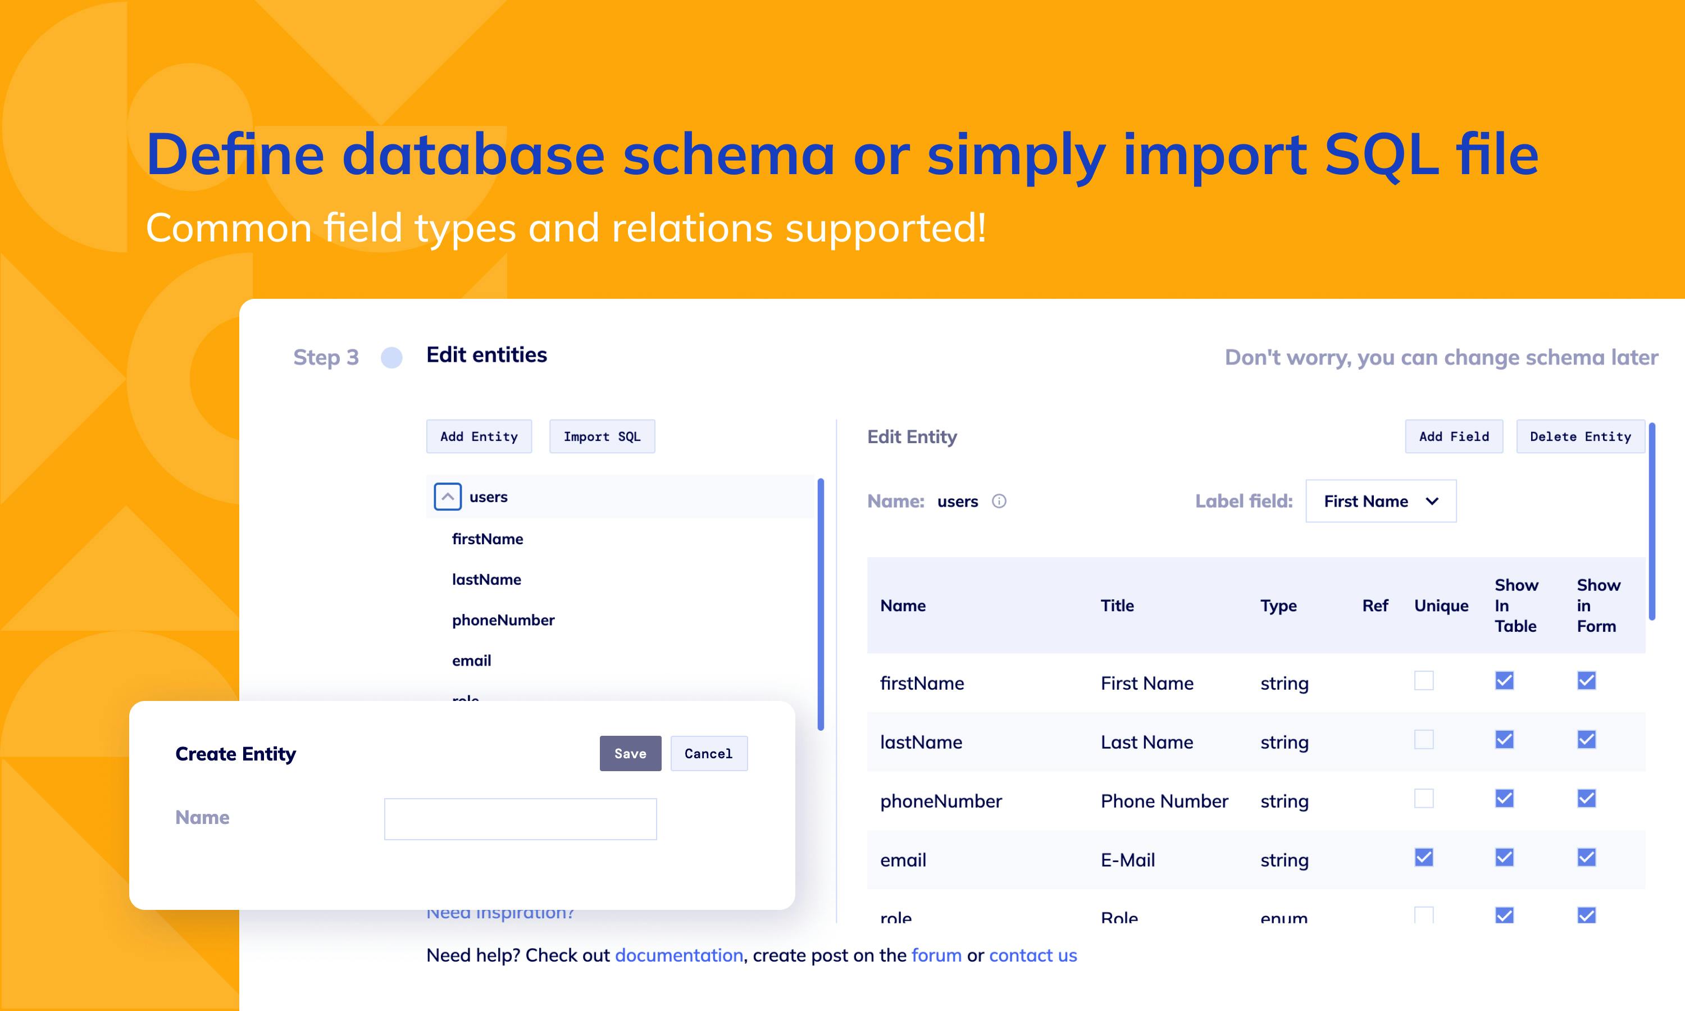Uncheck Show in Form for lastName
Image resolution: width=1685 pixels, height=1011 pixels.
click(1586, 739)
